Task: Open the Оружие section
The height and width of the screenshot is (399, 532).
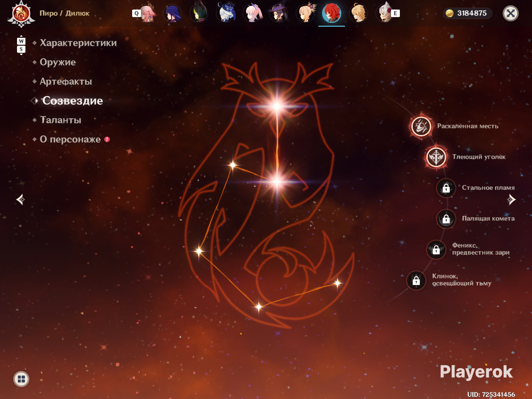Action: pyautogui.click(x=58, y=62)
